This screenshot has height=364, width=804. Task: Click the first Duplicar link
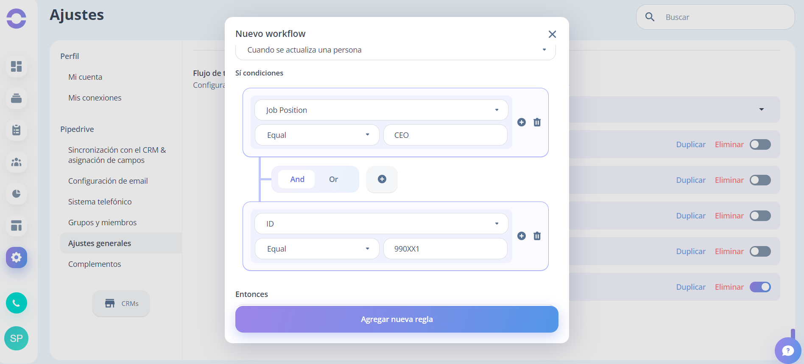coord(691,145)
